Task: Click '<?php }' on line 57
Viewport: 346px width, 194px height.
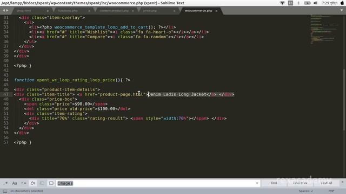Action: [x=23, y=142]
